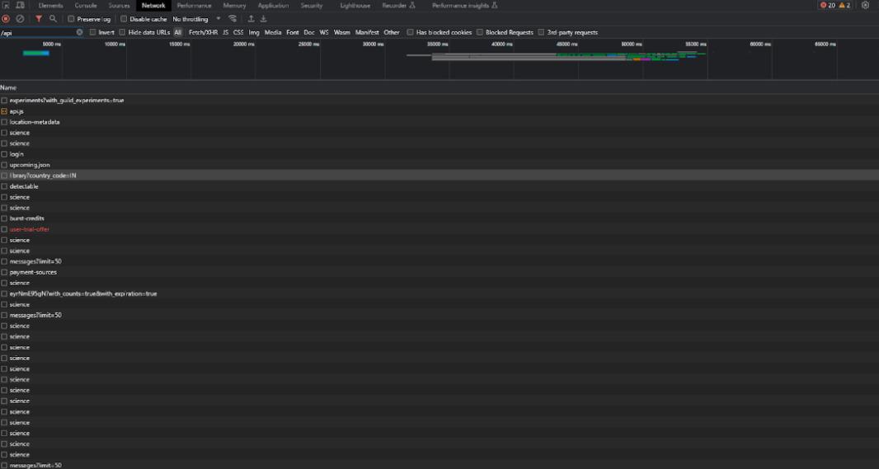This screenshot has height=469, width=879.
Task: Filter requests by CSS
Action: pyautogui.click(x=238, y=32)
